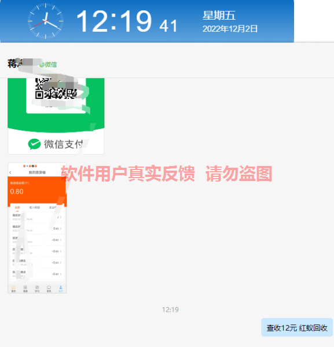Viewport: 334px width, 347px height.
Task: Click the @微信 label beside contact name
Action: (x=48, y=64)
